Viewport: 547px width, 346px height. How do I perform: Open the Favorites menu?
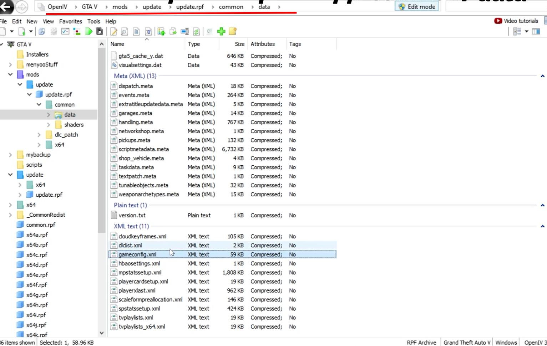coord(71,21)
